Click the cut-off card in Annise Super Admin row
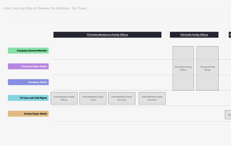231x146 pixels. pos(228,115)
